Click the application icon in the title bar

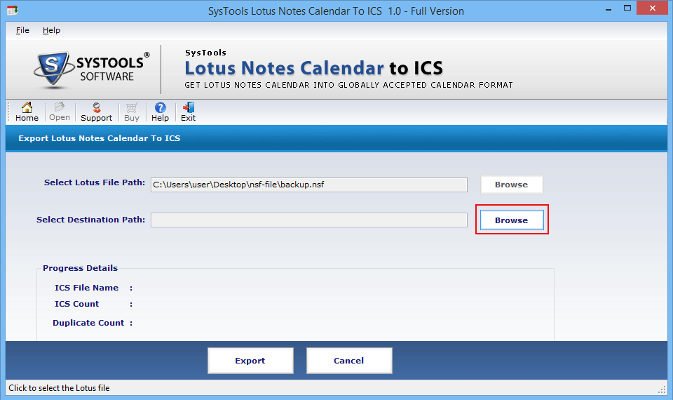point(11,10)
